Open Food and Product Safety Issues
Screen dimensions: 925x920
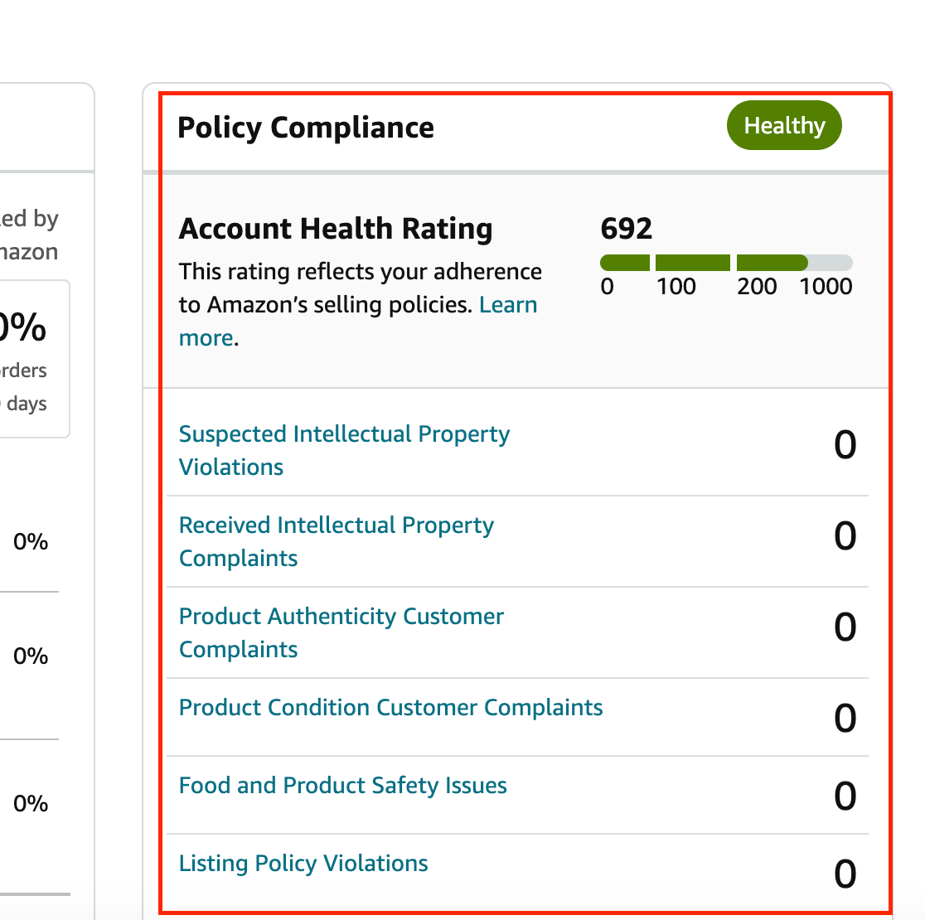[342, 786]
